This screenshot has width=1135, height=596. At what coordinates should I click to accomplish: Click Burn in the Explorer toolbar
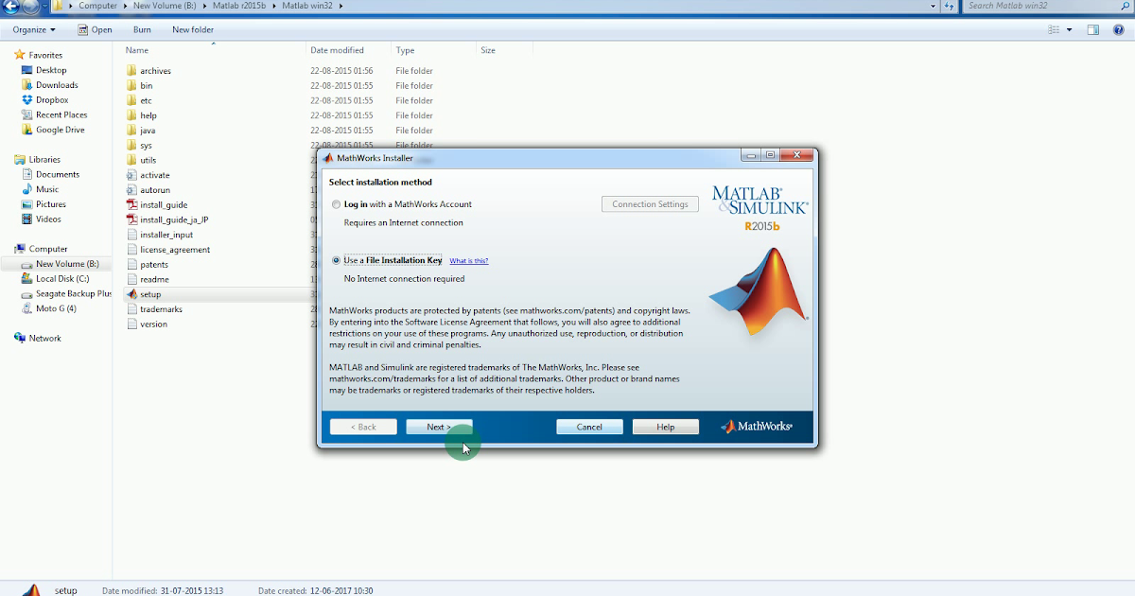point(142,29)
